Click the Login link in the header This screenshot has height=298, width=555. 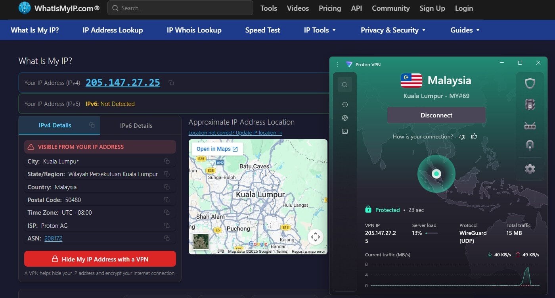click(x=464, y=8)
